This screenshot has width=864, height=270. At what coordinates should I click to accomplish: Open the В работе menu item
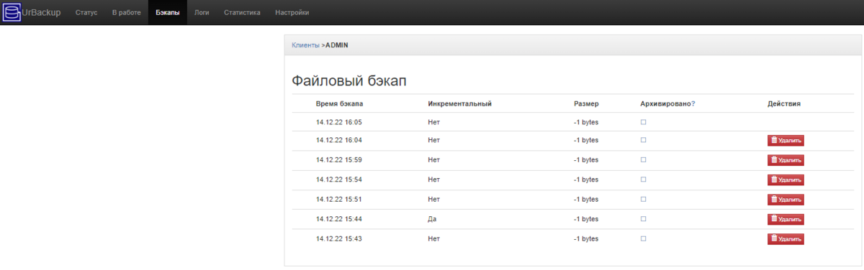click(126, 13)
